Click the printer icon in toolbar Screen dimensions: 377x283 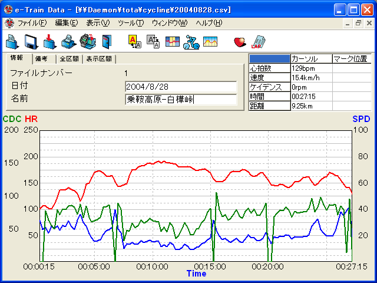pos(69,41)
